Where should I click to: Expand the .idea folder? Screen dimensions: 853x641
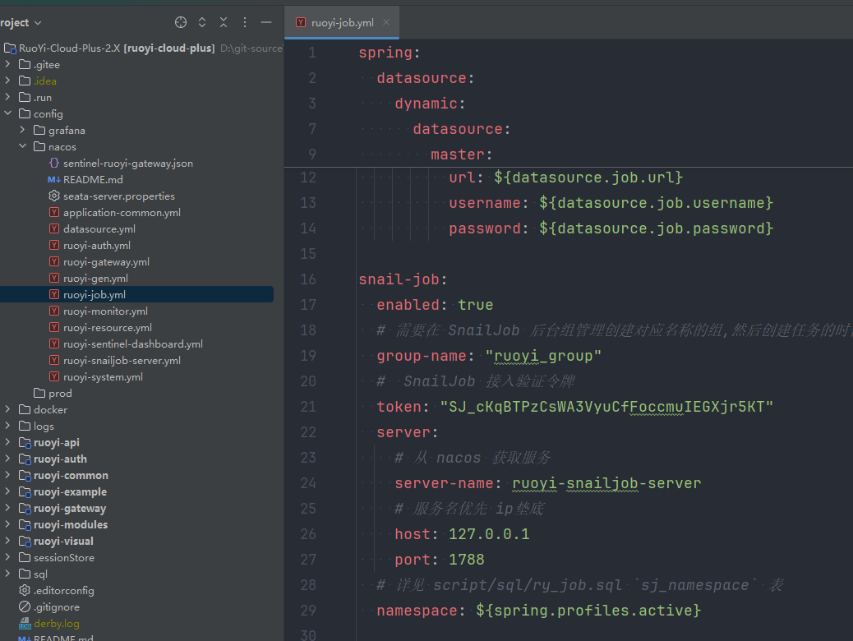click(x=7, y=81)
